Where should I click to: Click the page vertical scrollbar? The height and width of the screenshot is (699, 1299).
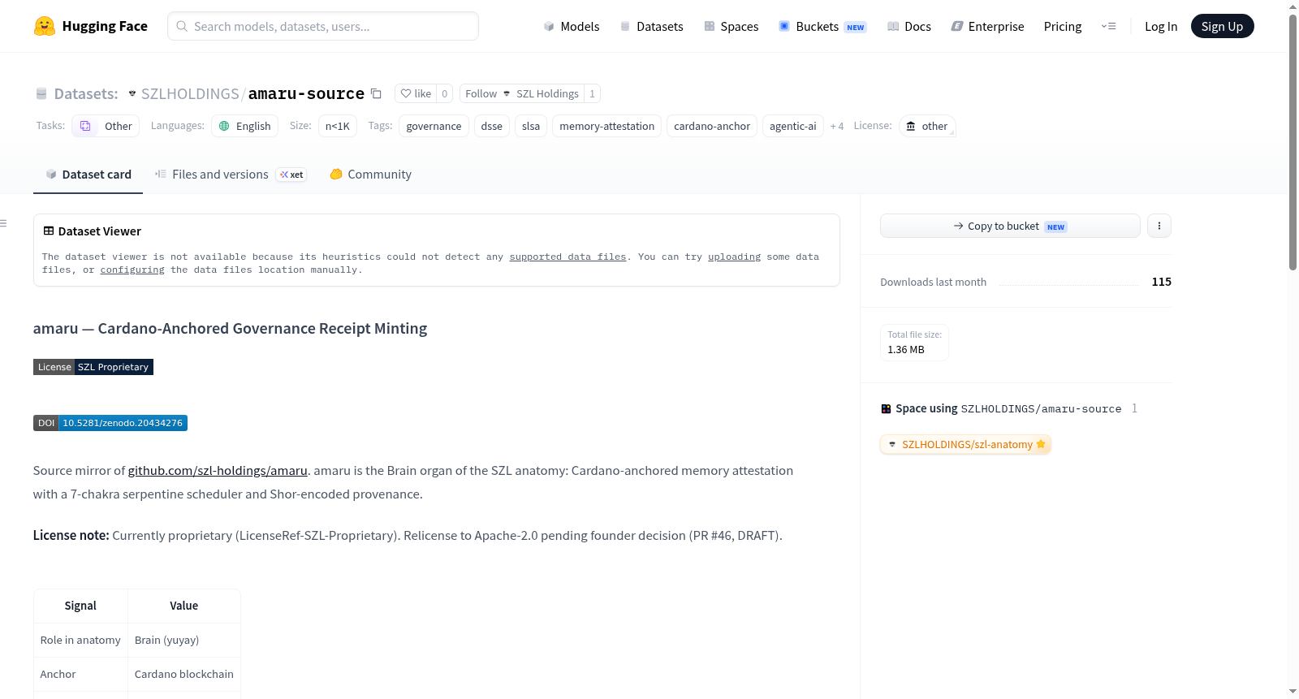1293,142
